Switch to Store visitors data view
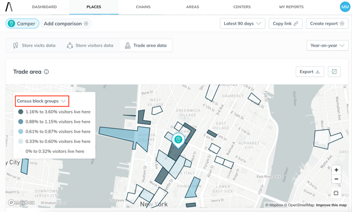352x212 pixels. coord(90,46)
